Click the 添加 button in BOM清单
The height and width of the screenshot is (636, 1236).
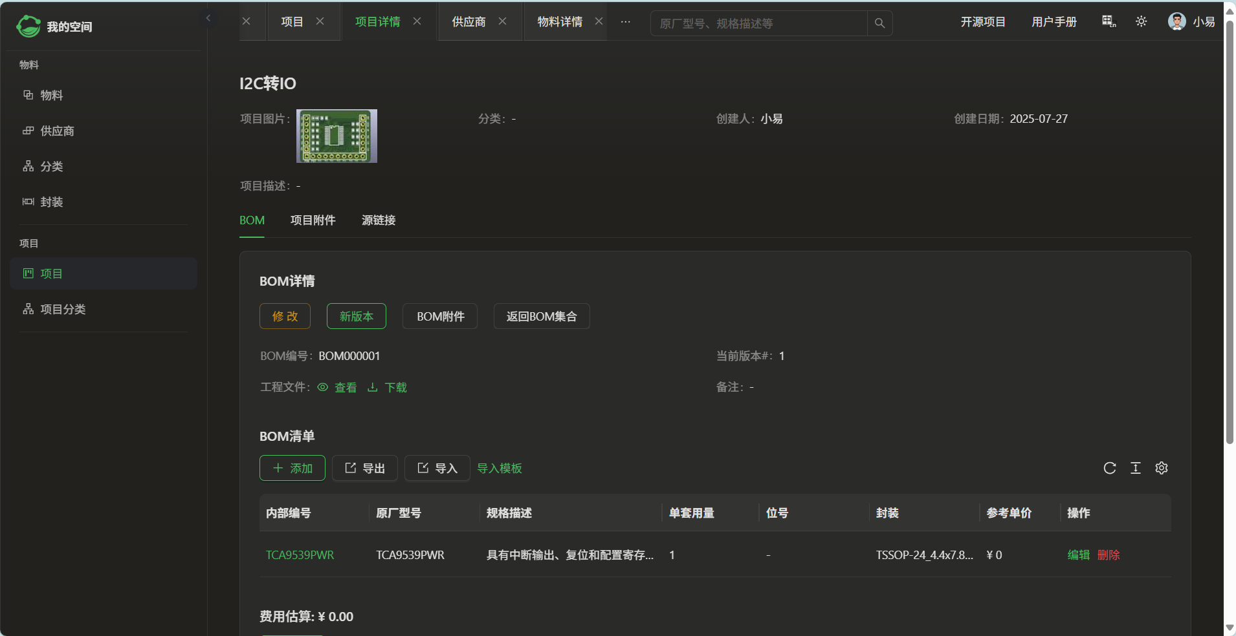(292, 468)
